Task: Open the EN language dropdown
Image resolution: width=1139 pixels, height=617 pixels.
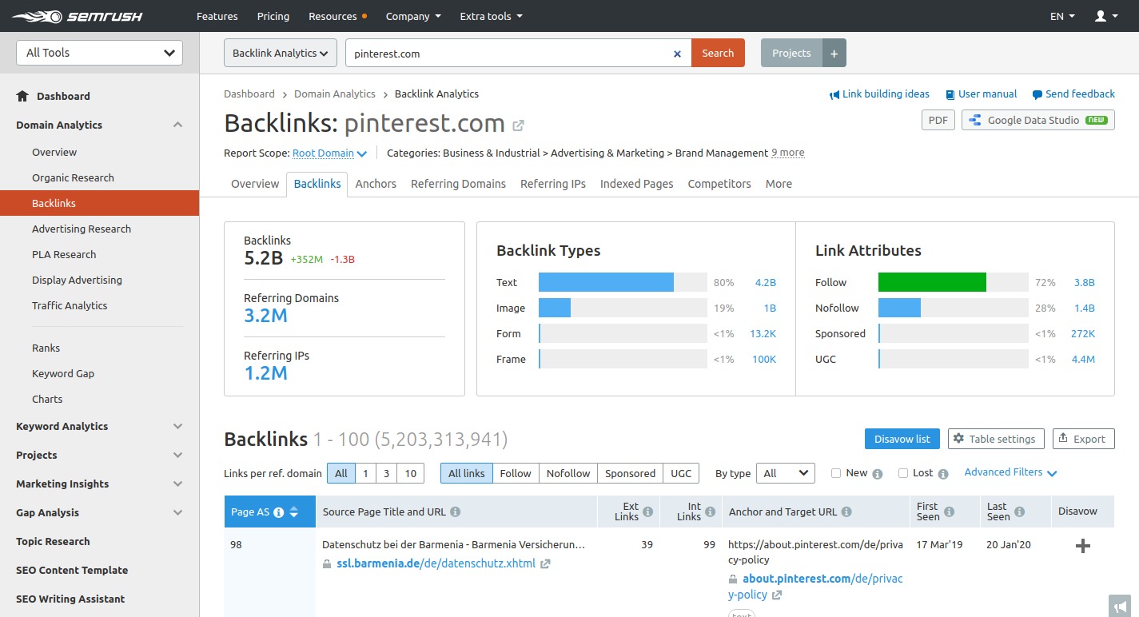Action: click(x=1062, y=16)
